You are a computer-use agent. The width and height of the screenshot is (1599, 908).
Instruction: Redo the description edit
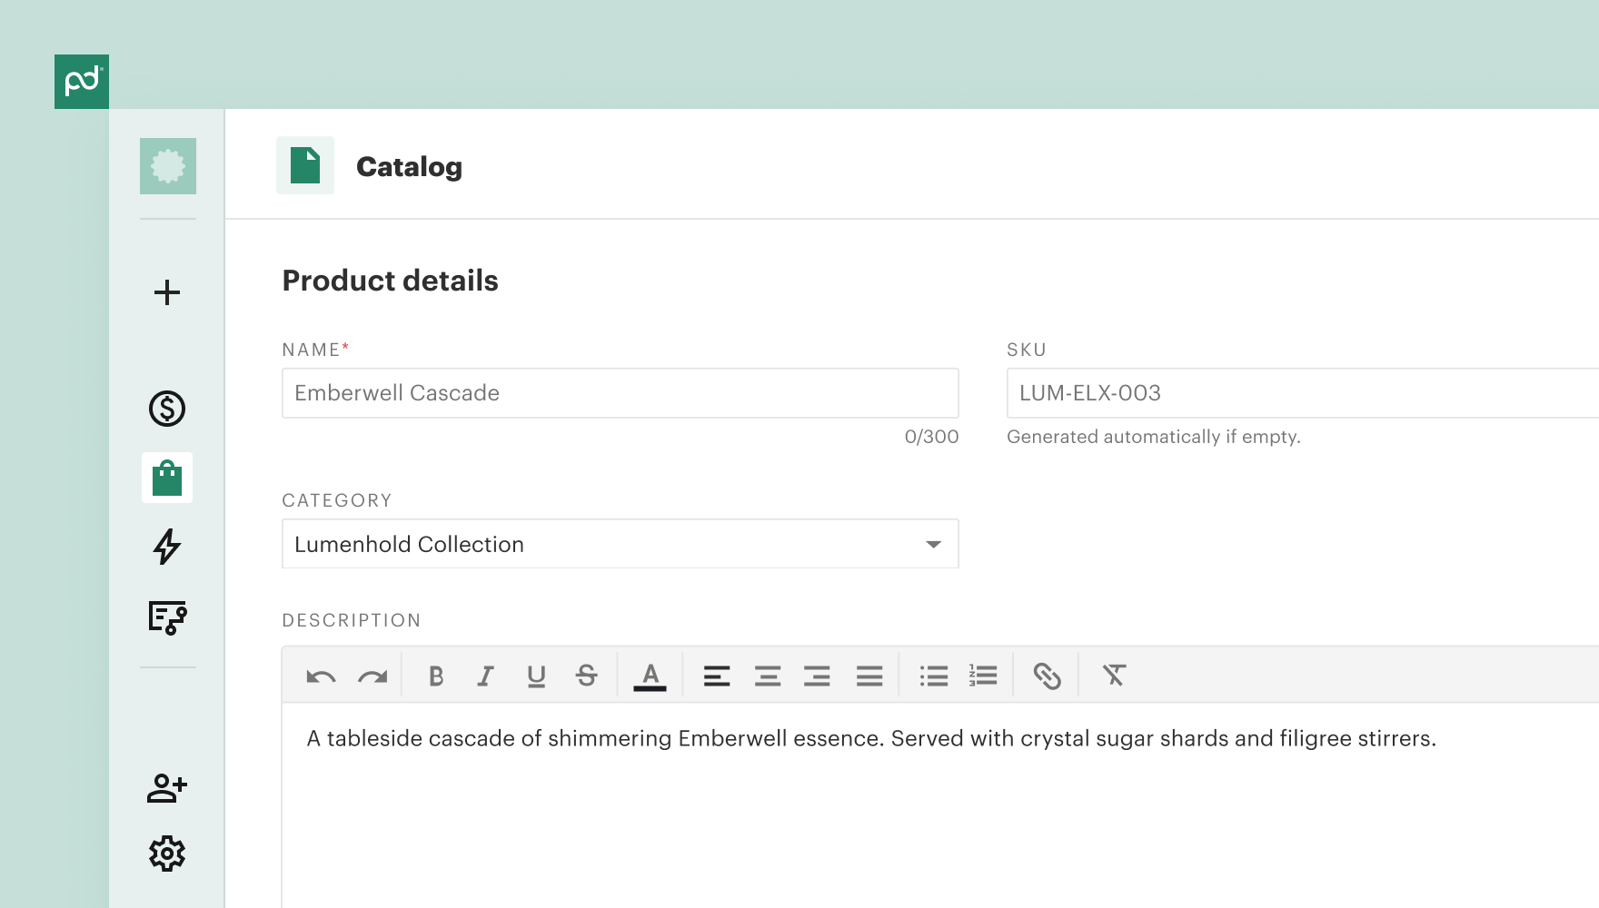[372, 676]
